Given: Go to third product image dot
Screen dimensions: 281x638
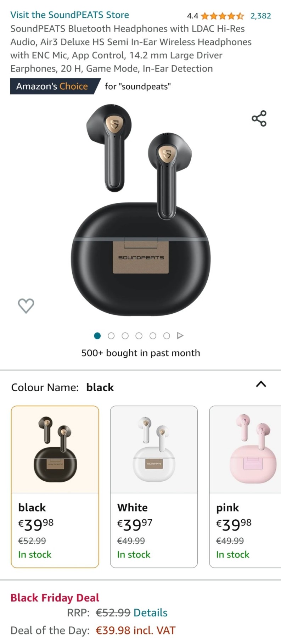Looking at the screenshot, I should coord(125,336).
